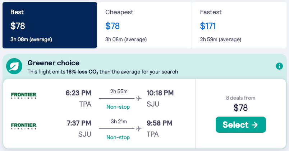Click Non-stop label under 3h 21m

118,137
